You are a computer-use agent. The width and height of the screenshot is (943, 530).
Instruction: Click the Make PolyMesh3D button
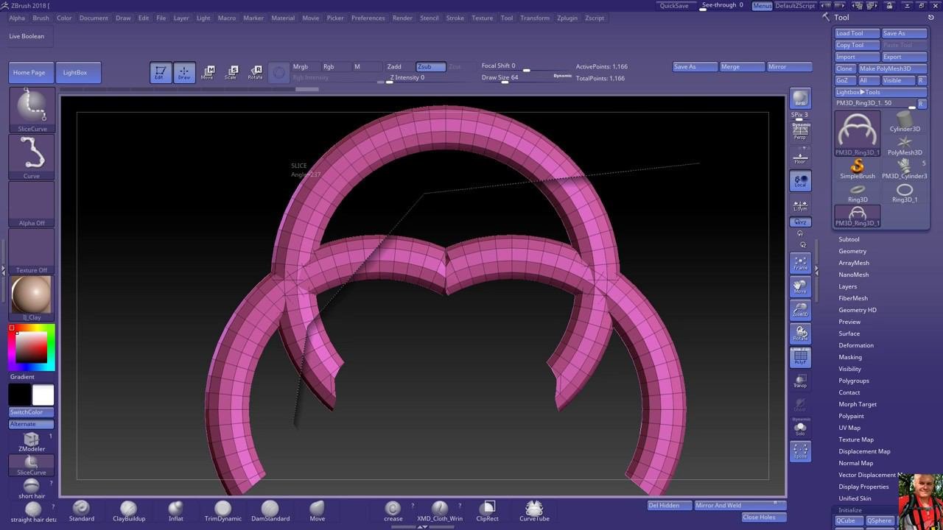pos(891,68)
